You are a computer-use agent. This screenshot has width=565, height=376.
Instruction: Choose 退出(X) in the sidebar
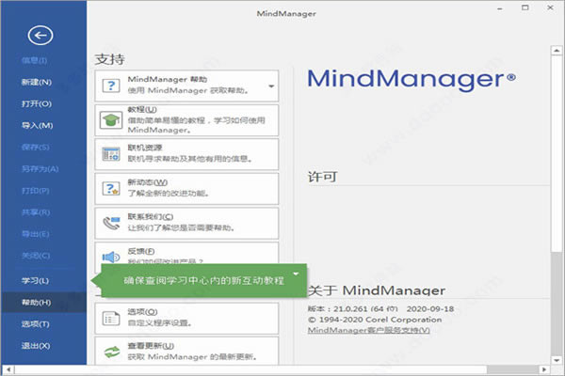[36, 346]
